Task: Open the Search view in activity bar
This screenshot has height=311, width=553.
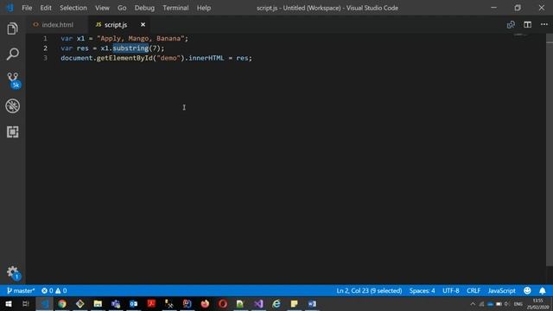Action: click(13, 54)
